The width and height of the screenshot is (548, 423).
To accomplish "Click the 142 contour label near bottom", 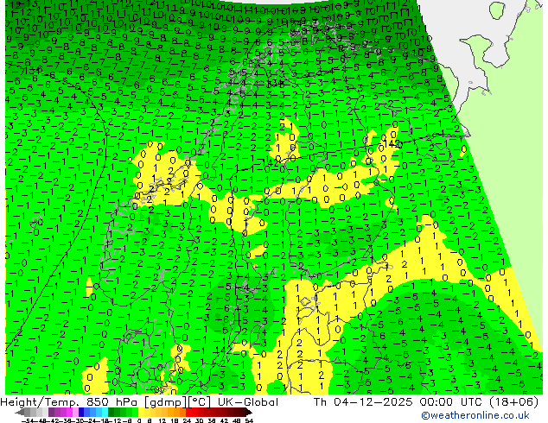I will click(223, 350).
